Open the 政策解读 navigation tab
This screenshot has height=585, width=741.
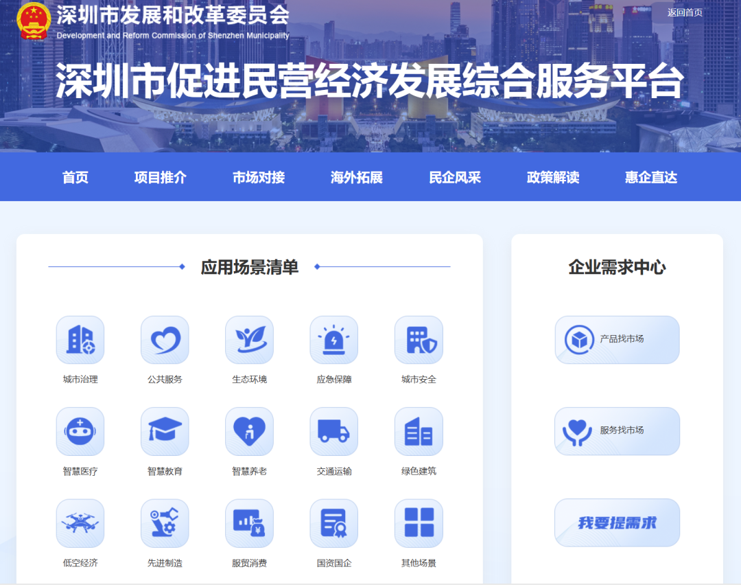coord(552,176)
